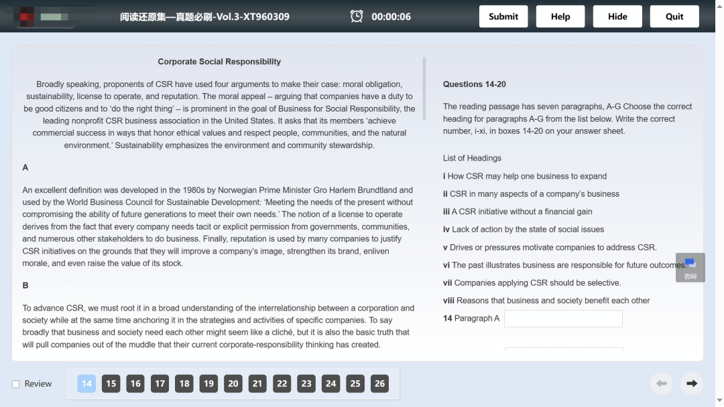Click heading vi about the past

564,265
